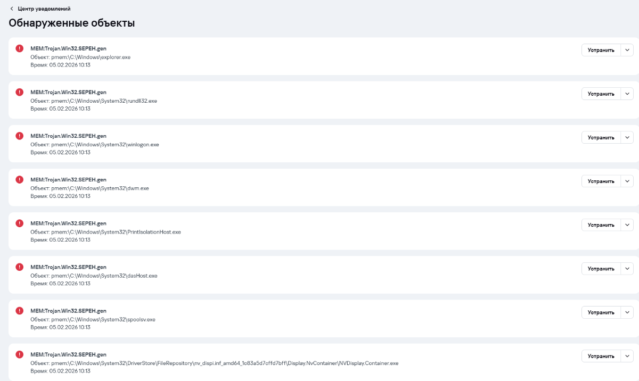Return to Центр уведомлений
Screen dimensions: 639x381
coord(44,9)
